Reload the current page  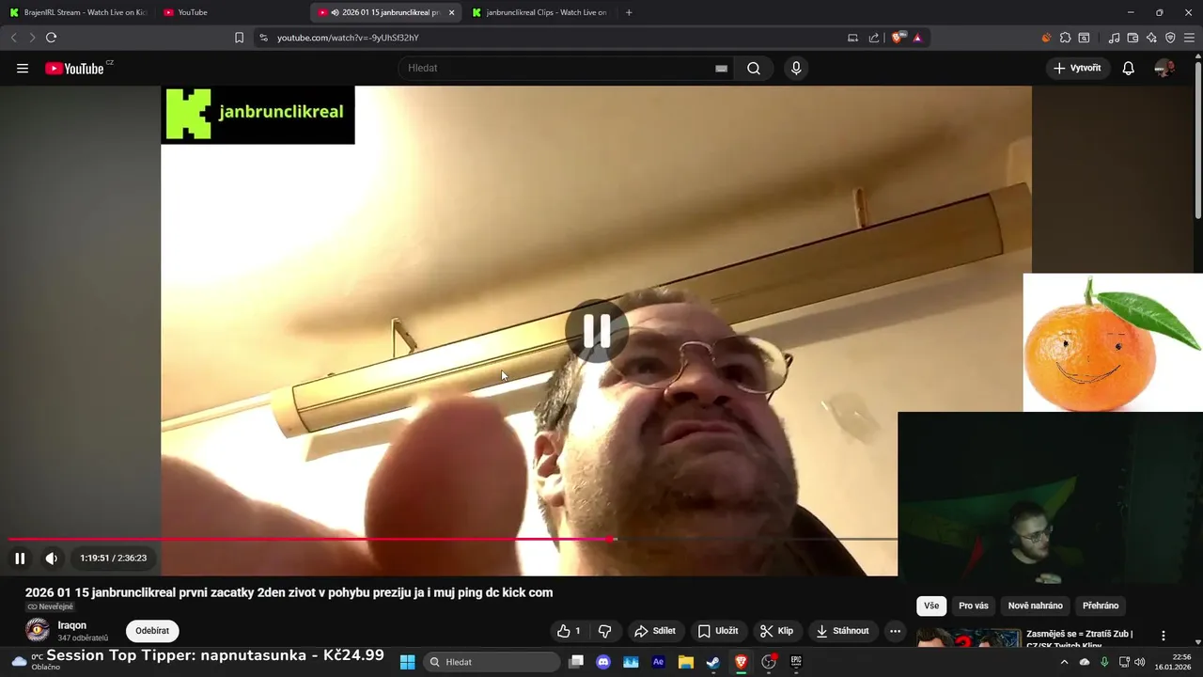pos(51,38)
